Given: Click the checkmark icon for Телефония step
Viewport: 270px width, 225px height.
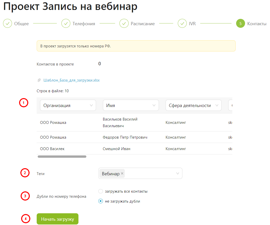Looking at the screenshot, I should 66,24.
